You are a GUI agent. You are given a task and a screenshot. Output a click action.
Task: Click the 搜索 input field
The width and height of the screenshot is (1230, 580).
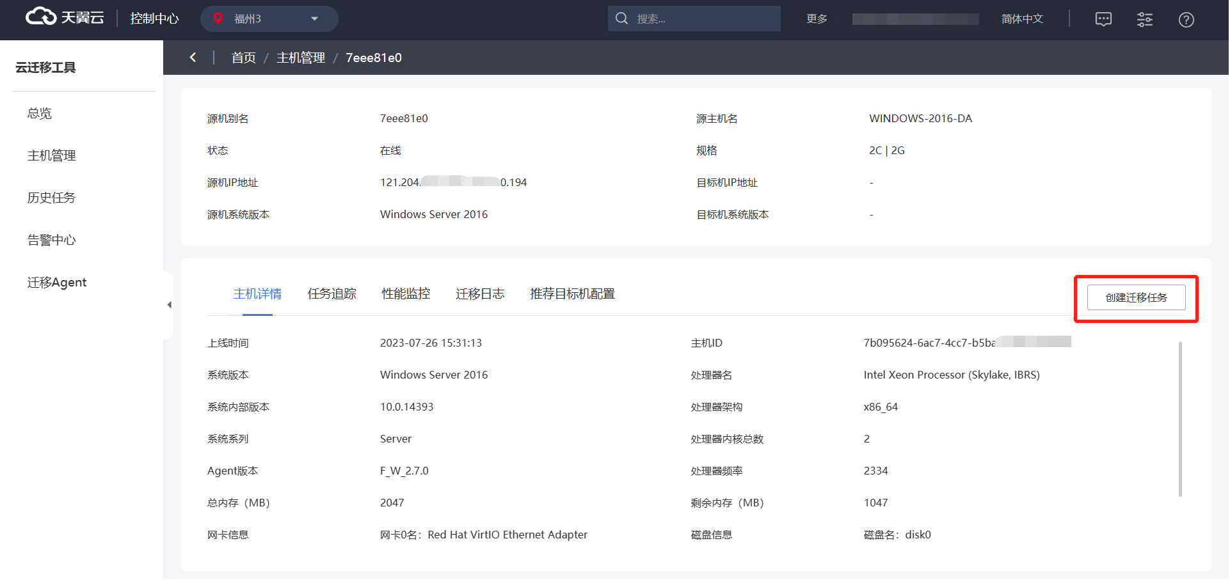pos(704,19)
